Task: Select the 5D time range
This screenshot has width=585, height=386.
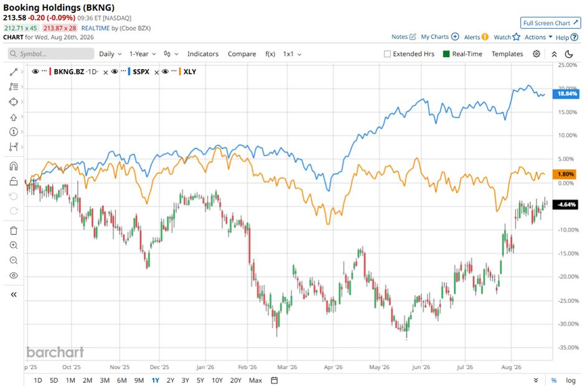Action: point(54,380)
